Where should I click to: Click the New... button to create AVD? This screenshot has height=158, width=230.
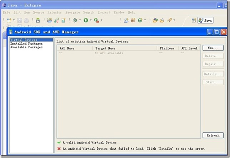[213, 48]
